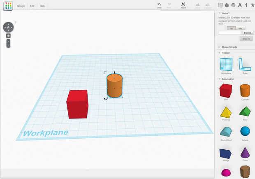This screenshot has width=255, height=179.
Task: Select the Workplane helper
Action: pyautogui.click(x=226, y=66)
